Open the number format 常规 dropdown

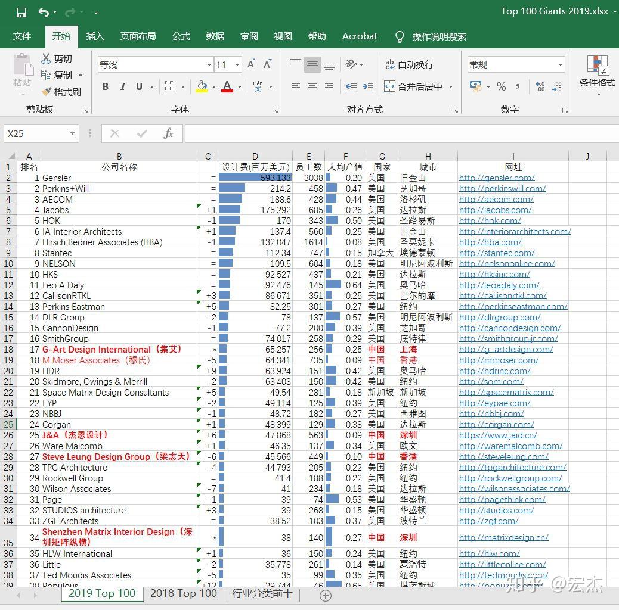[560, 64]
